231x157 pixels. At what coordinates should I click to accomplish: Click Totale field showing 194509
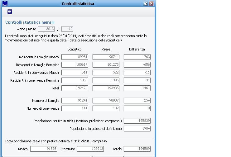click(x=137, y=149)
